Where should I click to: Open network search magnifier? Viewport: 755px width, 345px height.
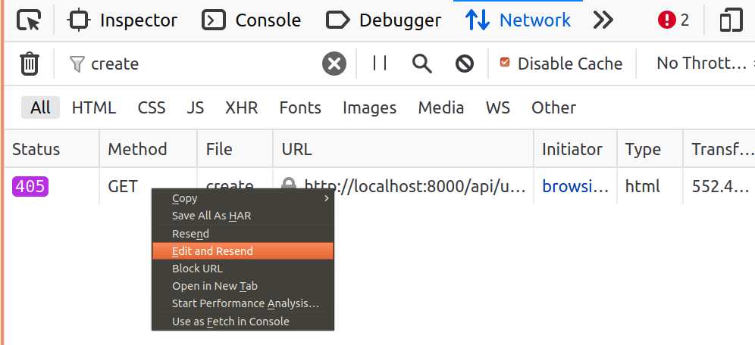[x=421, y=64]
